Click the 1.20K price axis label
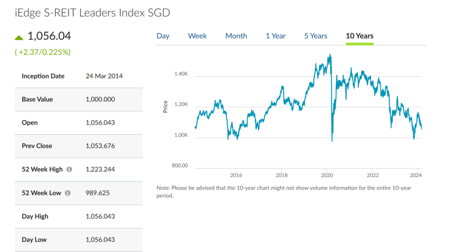Image resolution: width=450 pixels, height=252 pixels. [181, 104]
